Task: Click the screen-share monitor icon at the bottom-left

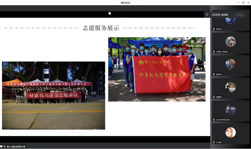Action: (x=1, y=146)
